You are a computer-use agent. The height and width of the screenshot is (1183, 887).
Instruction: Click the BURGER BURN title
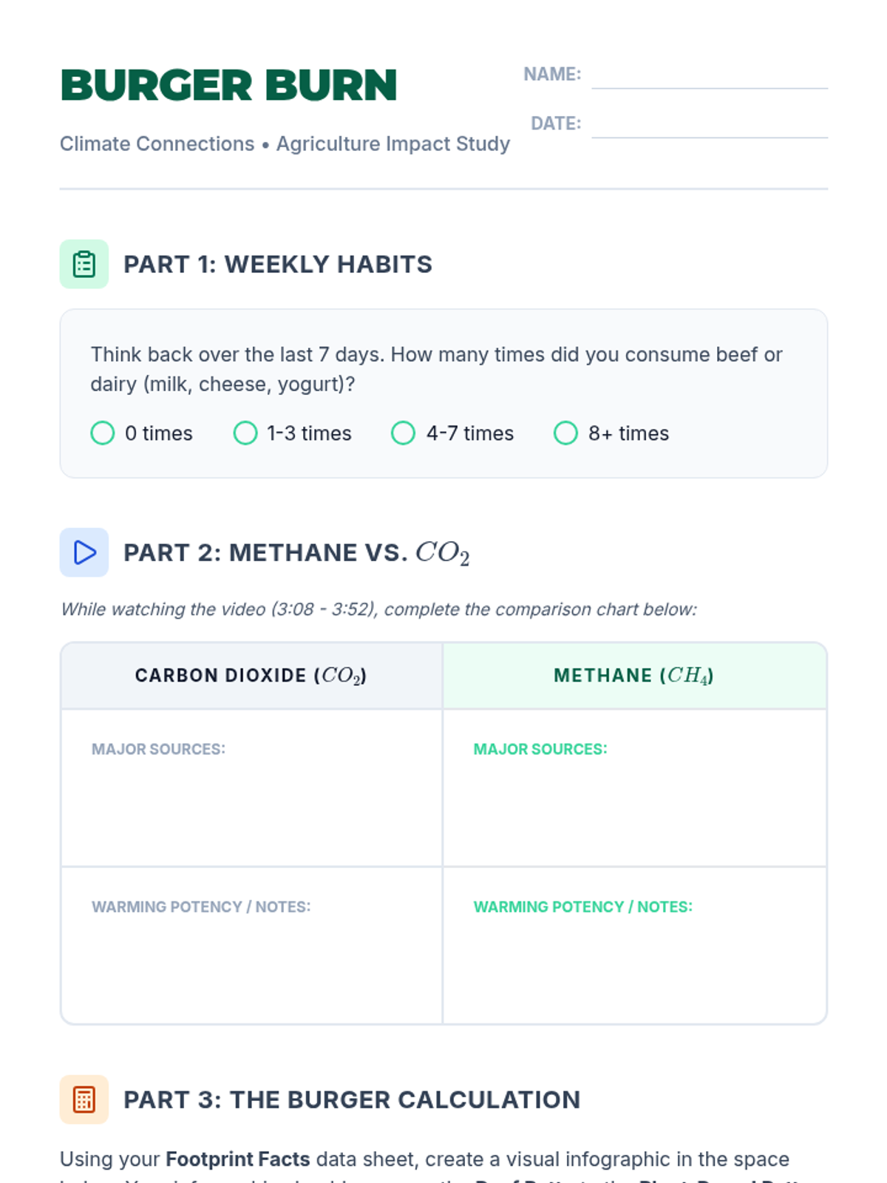[229, 86]
